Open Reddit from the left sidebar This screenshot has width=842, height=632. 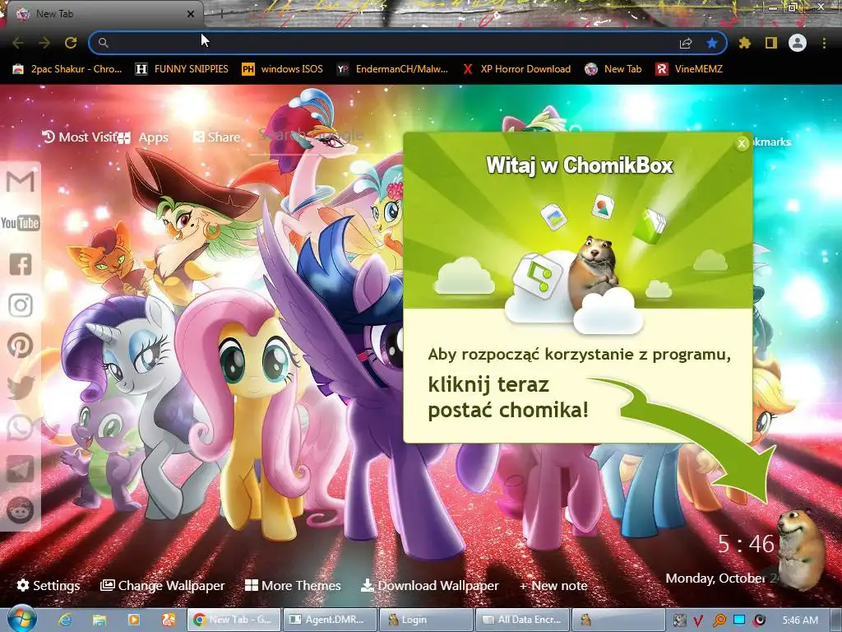point(21,510)
